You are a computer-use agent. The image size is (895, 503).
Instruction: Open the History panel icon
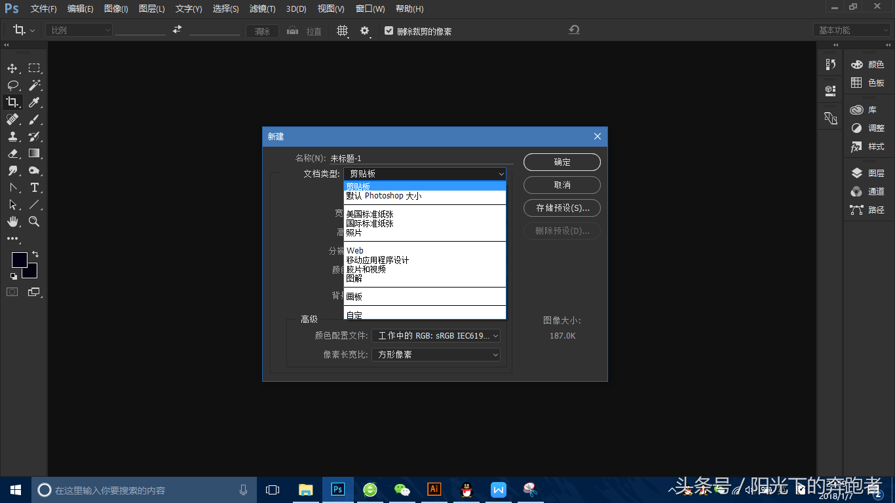click(830, 64)
